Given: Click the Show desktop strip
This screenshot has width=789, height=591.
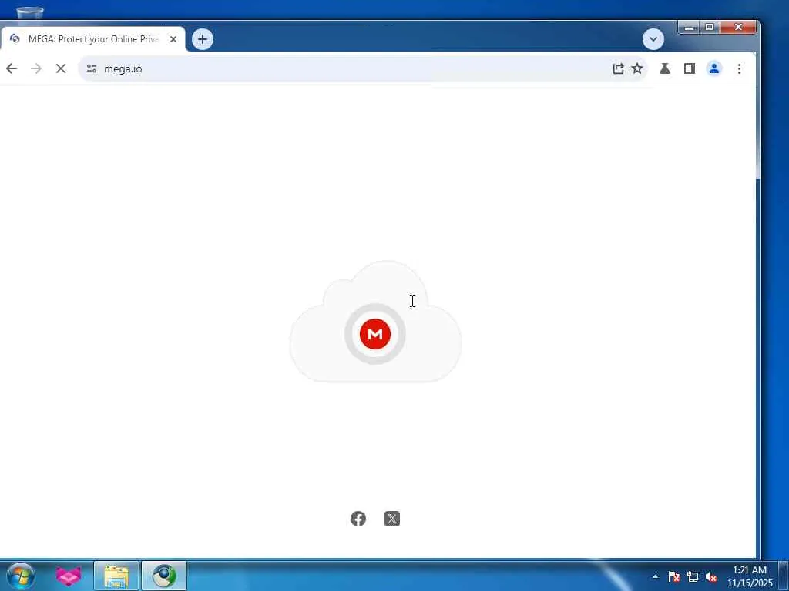Looking at the screenshot, I should pos(784,576).
